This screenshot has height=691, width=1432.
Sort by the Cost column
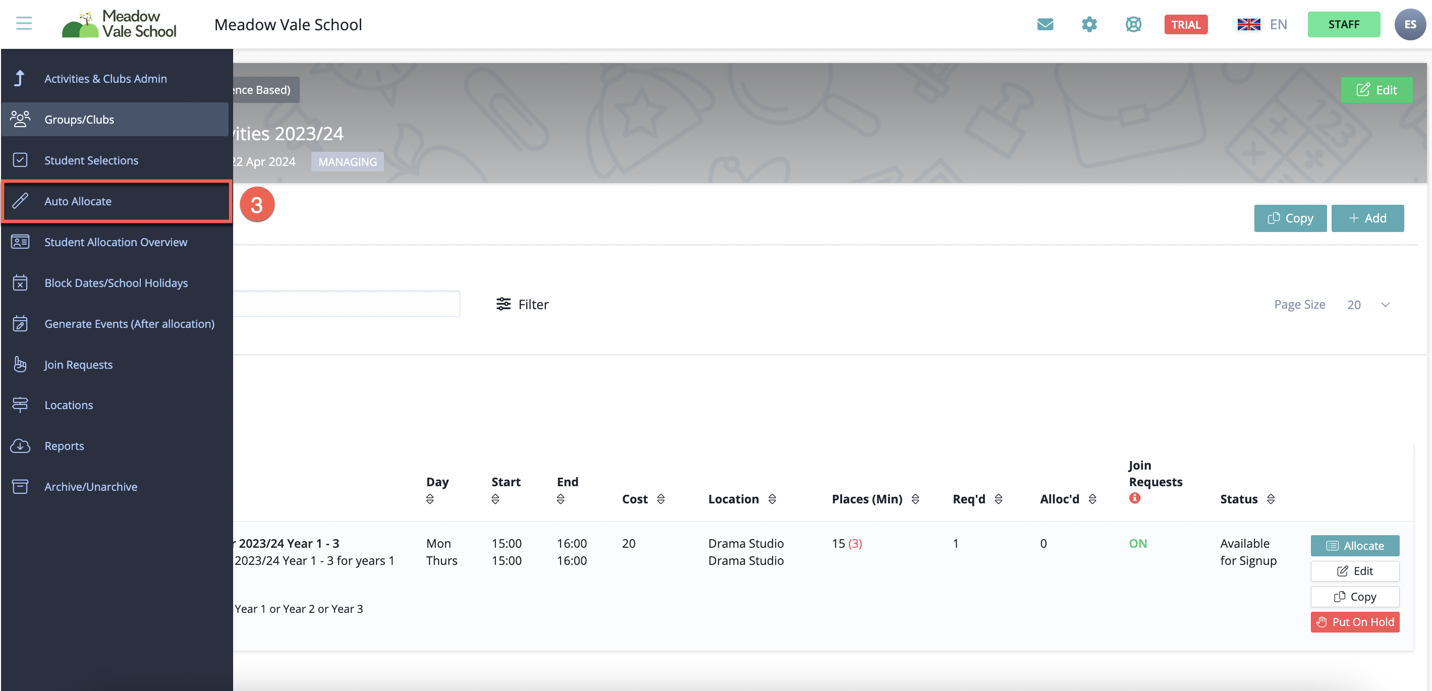[660, 499]
